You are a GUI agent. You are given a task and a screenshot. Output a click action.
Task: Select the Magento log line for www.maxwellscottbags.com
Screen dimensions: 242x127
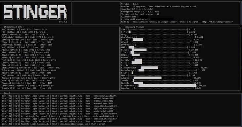pyautogui.click(x=53, y=124)
